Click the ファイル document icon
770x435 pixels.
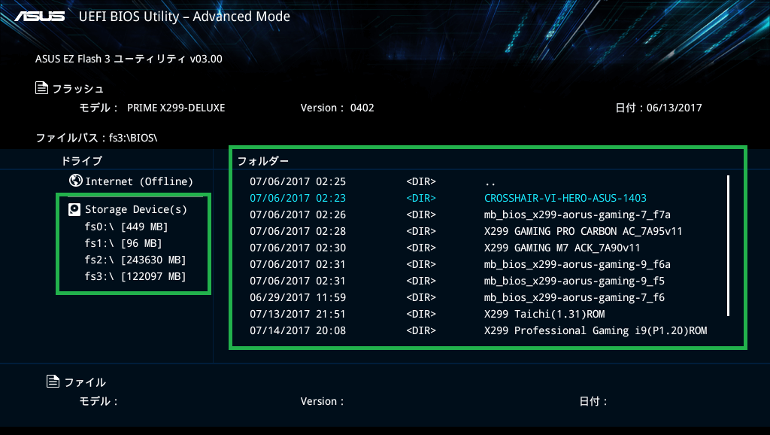(53, 381)
